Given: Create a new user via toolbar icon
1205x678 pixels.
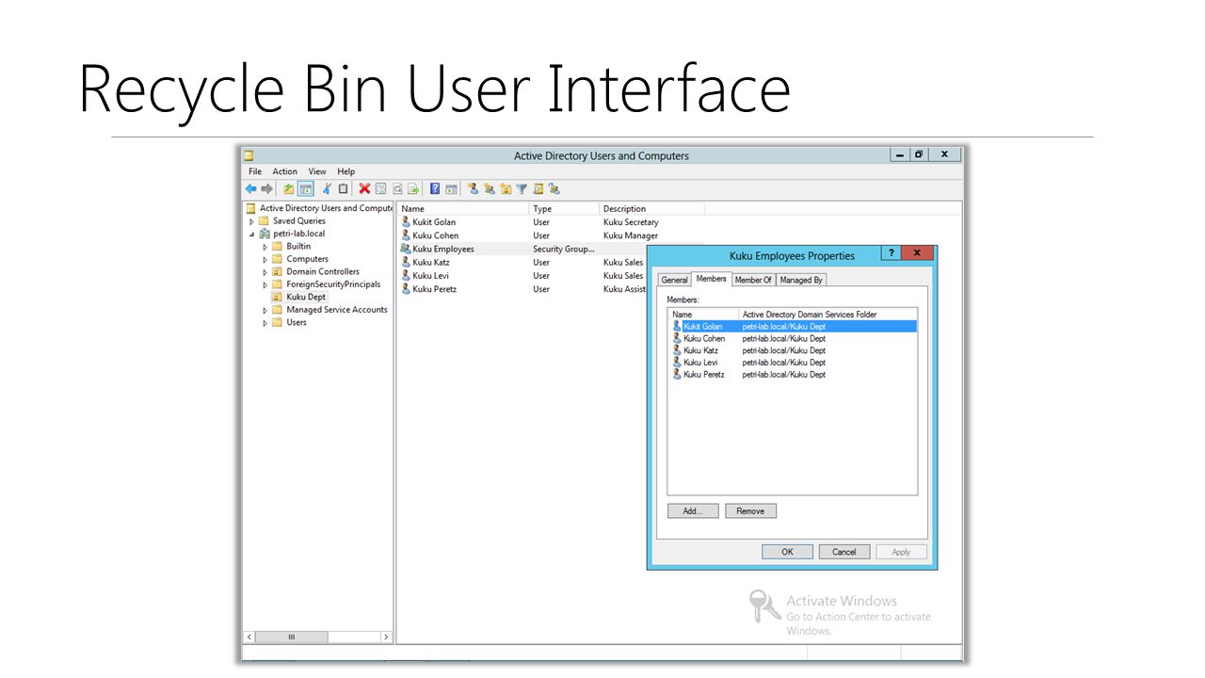Looking at the screenshot, I should coord(474,188).
